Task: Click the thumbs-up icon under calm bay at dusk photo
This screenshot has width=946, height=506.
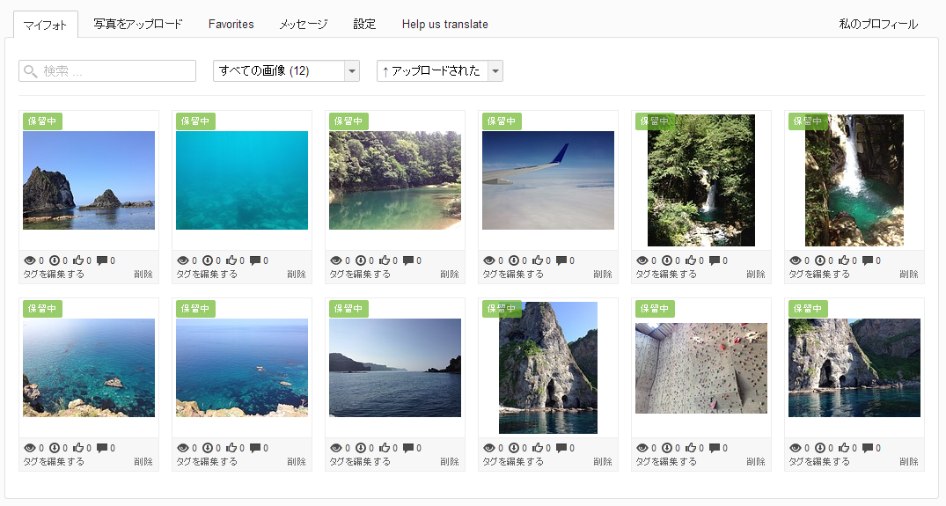Action: [385, 448]
